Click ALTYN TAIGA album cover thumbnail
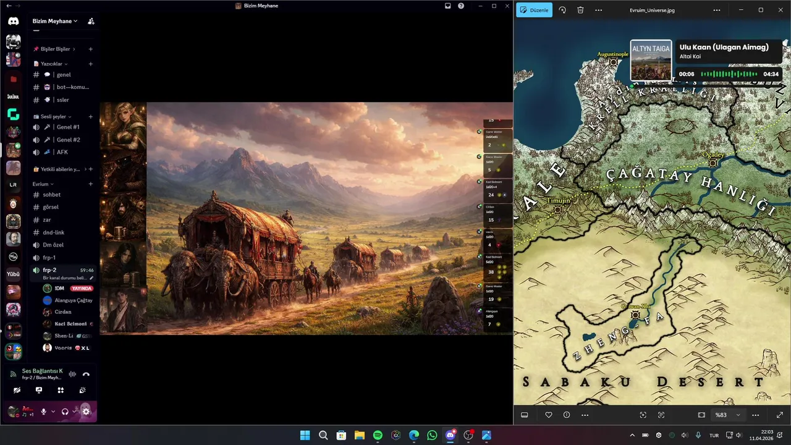This screenshot has height=445, width=791. (x=651, y=61)
